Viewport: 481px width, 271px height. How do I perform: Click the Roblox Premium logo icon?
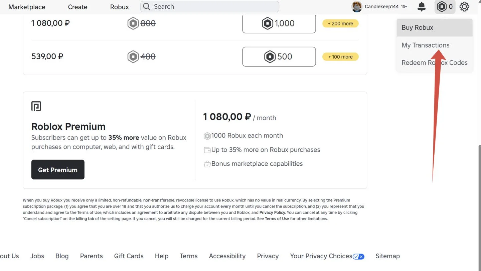[36, 106]
